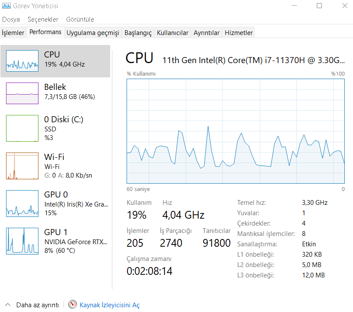Click the Kaynak İzleyicisi resource monitor icon

coord(73,304)
